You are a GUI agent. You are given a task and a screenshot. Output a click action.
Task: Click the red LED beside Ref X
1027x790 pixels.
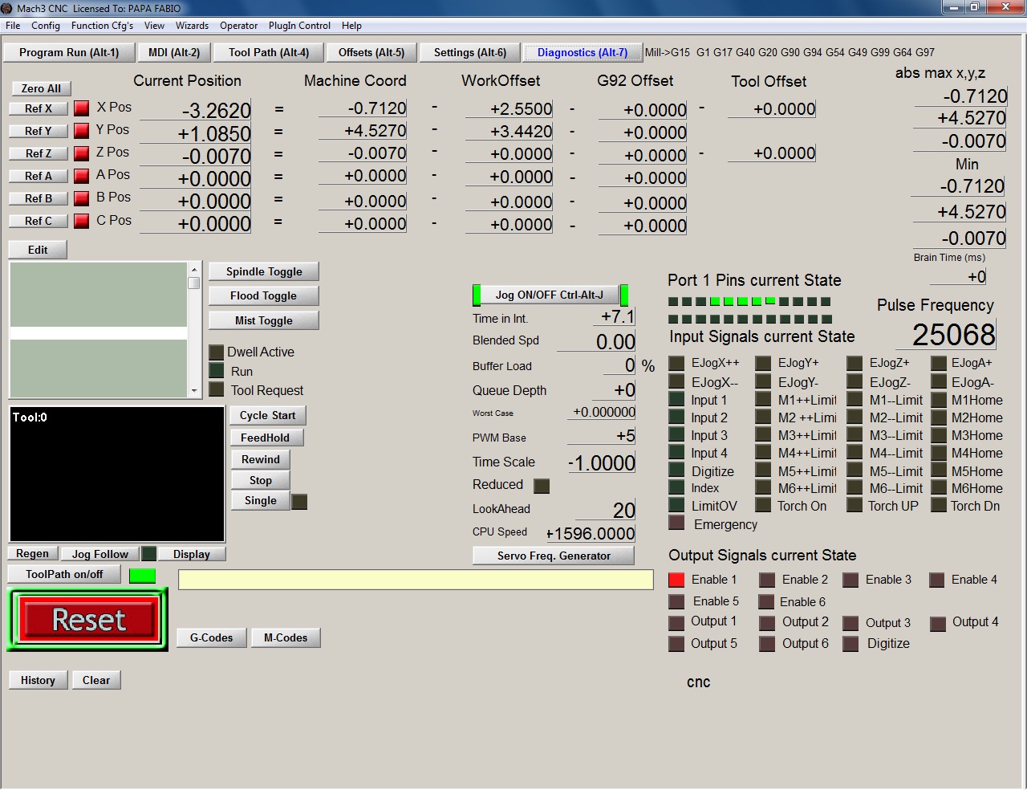click(x=82, y=108)
